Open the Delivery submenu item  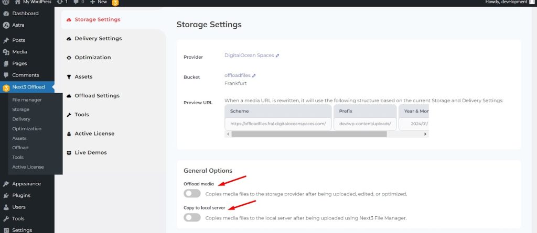pos(21,119)
